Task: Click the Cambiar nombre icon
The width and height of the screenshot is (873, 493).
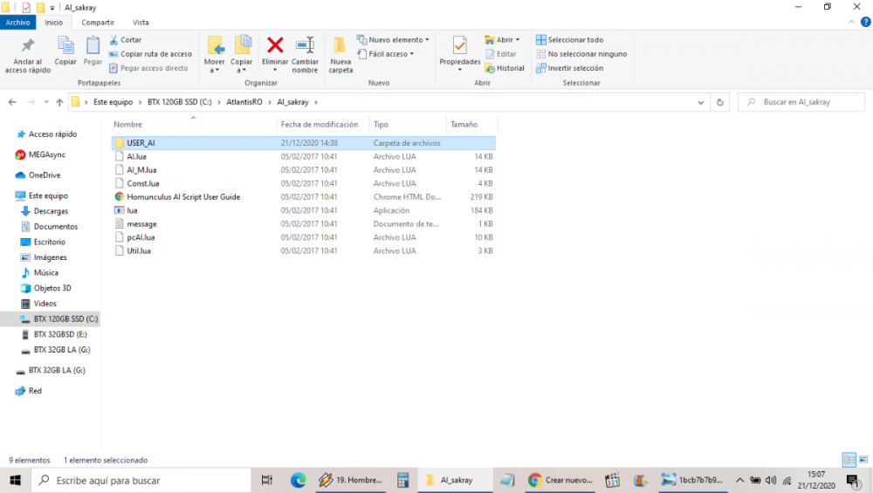Action: coord(305,45)
